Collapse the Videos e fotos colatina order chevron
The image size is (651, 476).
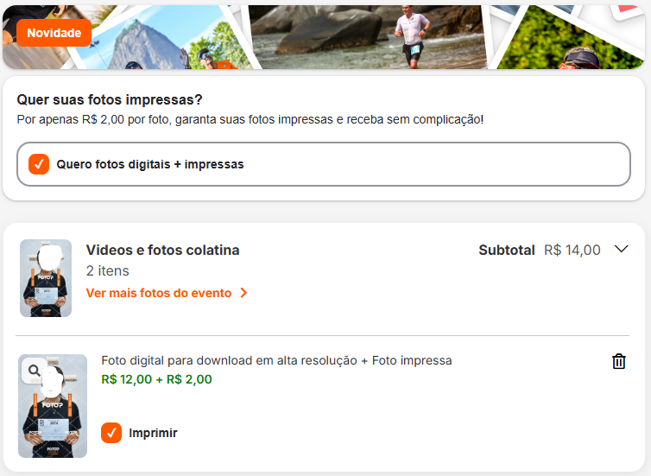pos(621,249)
